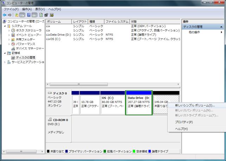Click the volume list scrollbar right arrow
226x161 pixels.
(178, 84)
